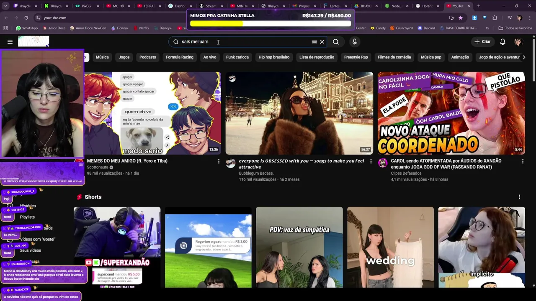Open the account avatar menu
Image resolution: width=536 pixels, height=301 pixels.
point(518,42)
